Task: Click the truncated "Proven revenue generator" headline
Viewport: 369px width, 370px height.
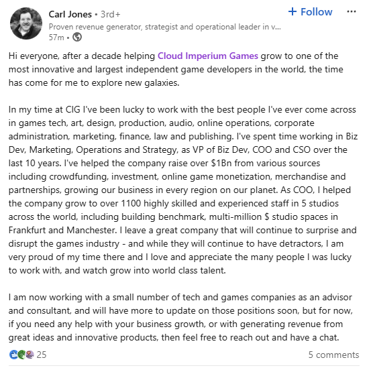Action: (164, 27)
